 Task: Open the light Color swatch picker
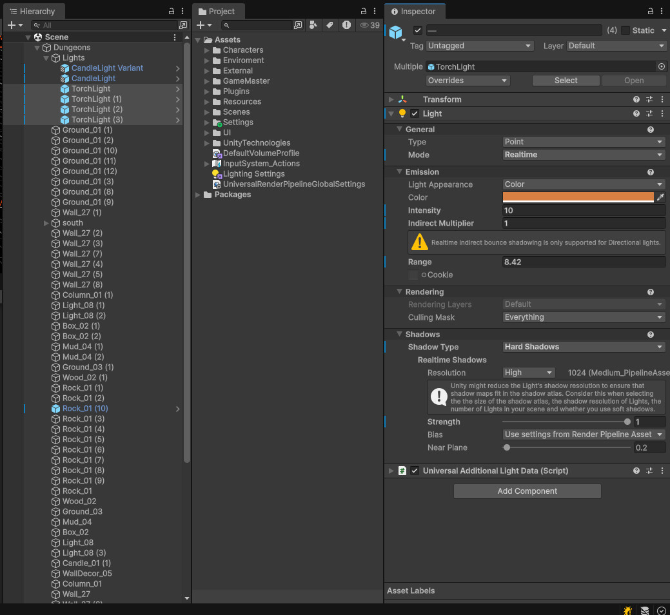click(x=577, y=197)
